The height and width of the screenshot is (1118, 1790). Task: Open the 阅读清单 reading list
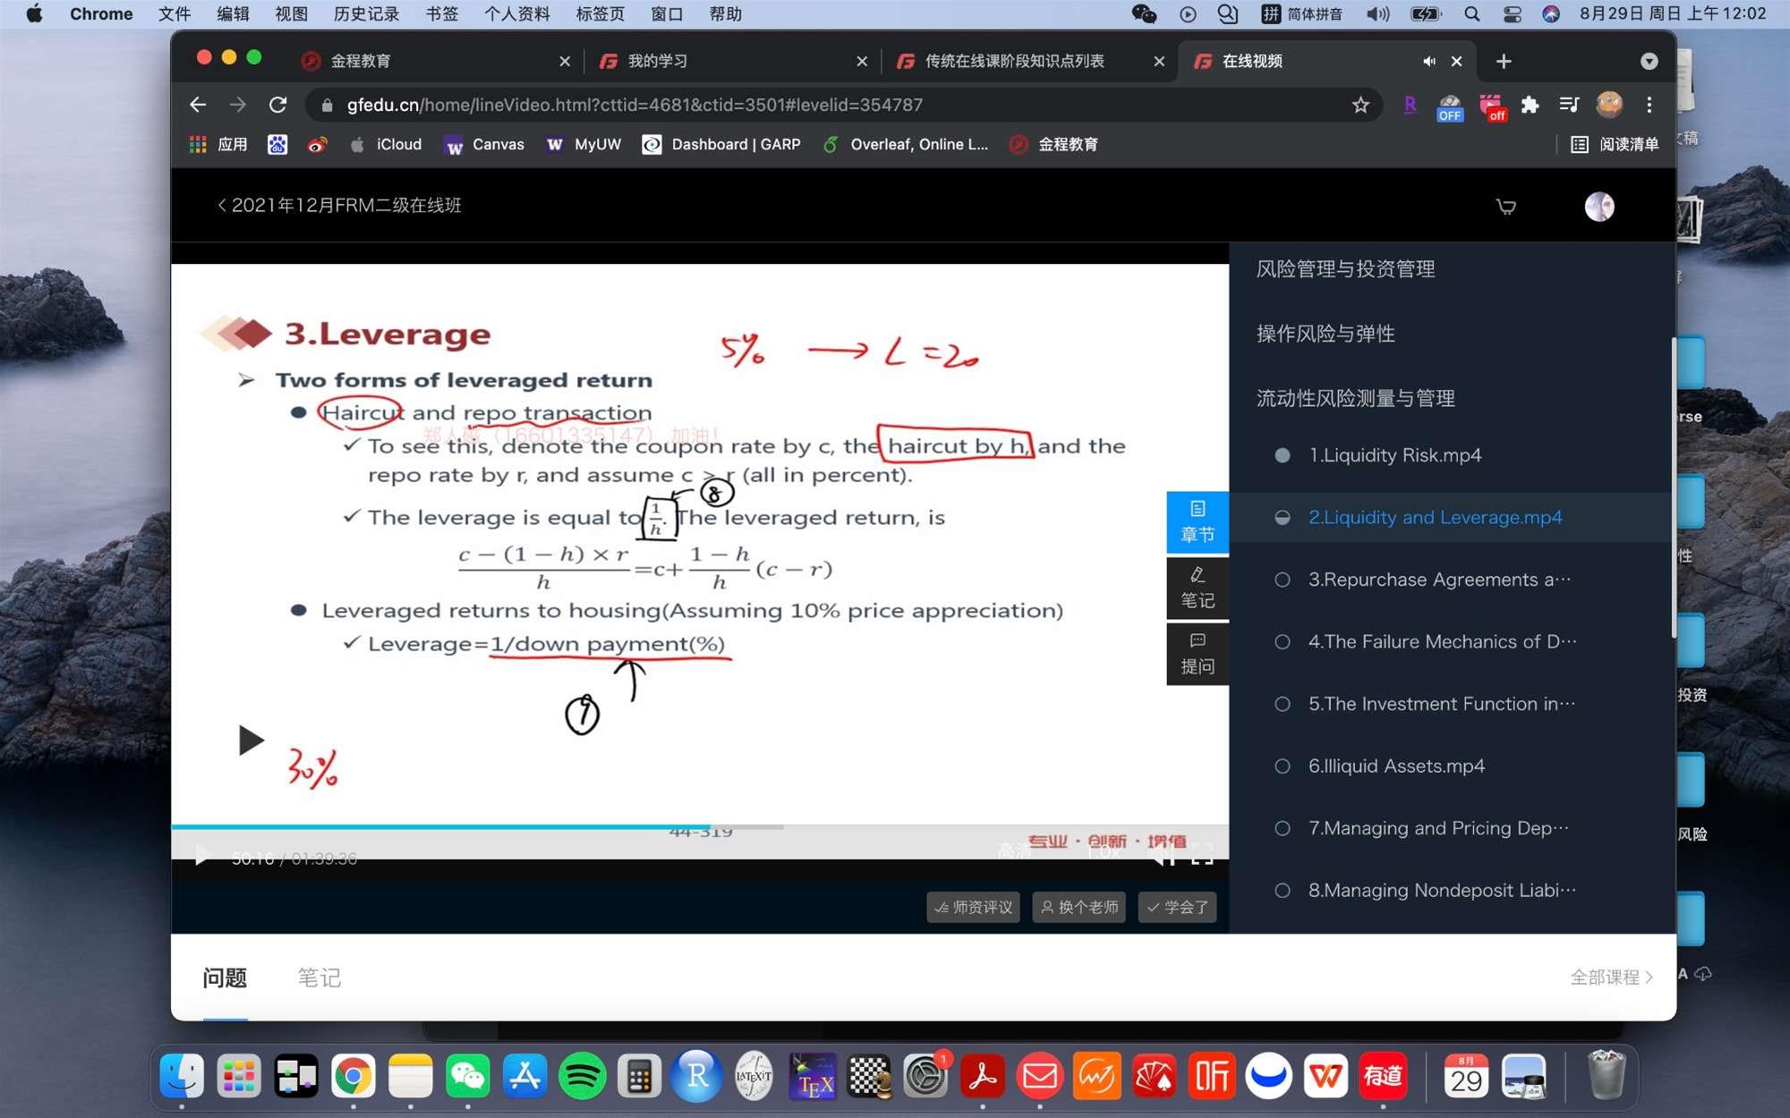tap(1615, 144)
